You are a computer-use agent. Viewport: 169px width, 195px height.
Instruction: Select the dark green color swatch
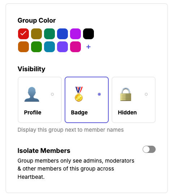click(49, 34)
